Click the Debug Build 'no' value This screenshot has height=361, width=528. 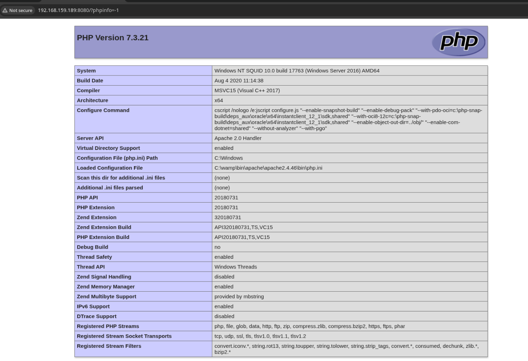tap(217, 247)
